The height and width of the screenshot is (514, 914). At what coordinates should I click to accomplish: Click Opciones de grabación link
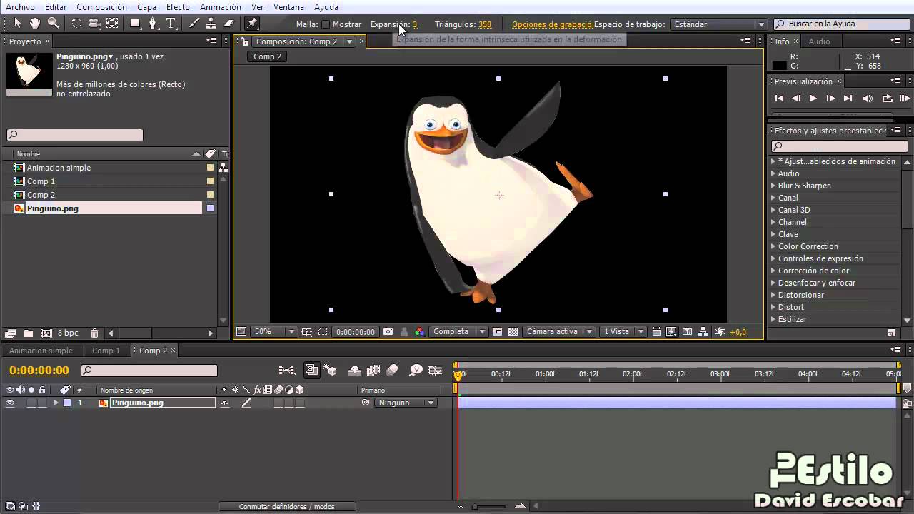point(553,24)
